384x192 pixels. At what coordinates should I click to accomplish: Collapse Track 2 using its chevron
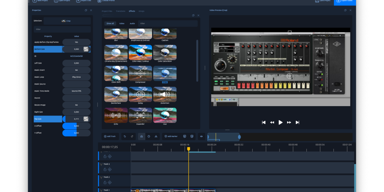pos(101,177)
